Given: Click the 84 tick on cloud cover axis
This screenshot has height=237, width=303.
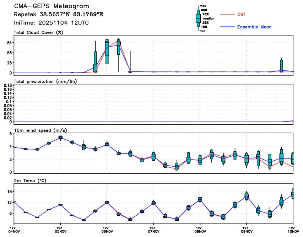Looking at the screenshot, I should pos(9,43).
